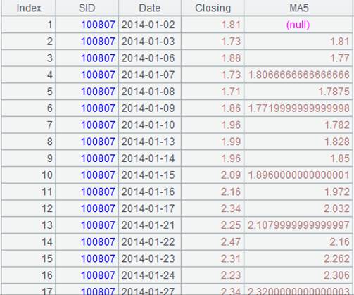Click the Closing column header

213,8
